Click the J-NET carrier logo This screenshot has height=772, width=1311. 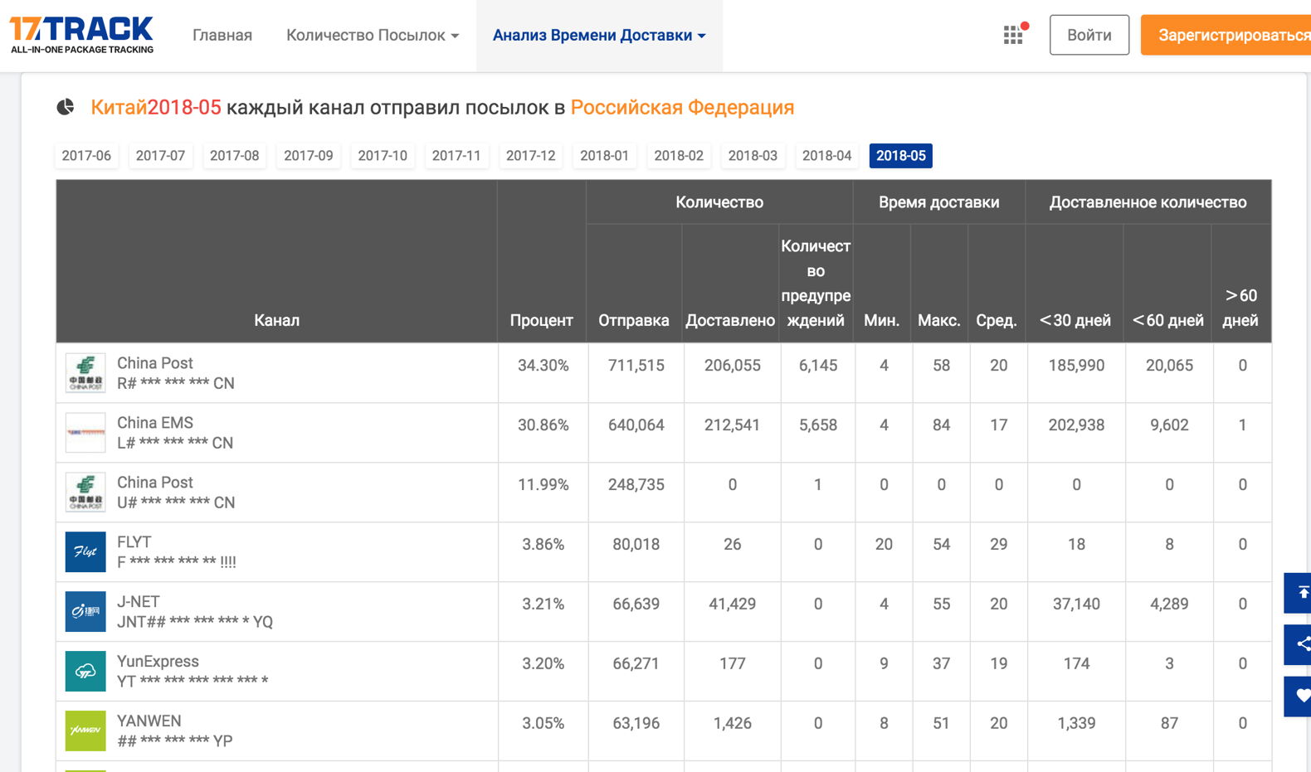(85, 612)
